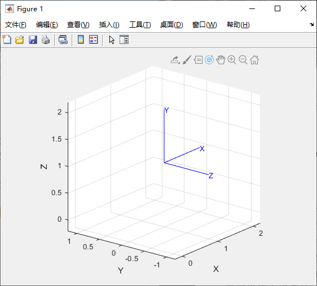The height and width of the screenshot is (286, 317).
Task: Click the Z tick label 1.5
Action: pos(56,139)
